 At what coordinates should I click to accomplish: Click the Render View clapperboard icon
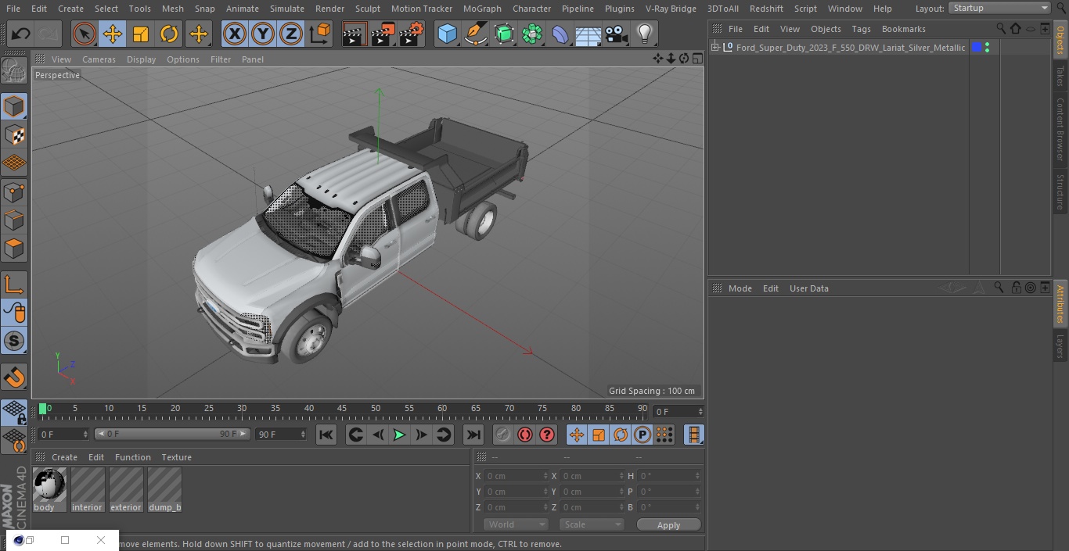click(x=355, y=34)
